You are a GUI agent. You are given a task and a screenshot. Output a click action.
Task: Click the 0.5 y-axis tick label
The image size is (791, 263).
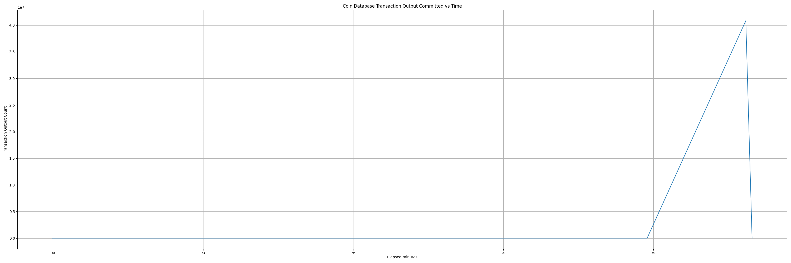click(x=12, y=212)
